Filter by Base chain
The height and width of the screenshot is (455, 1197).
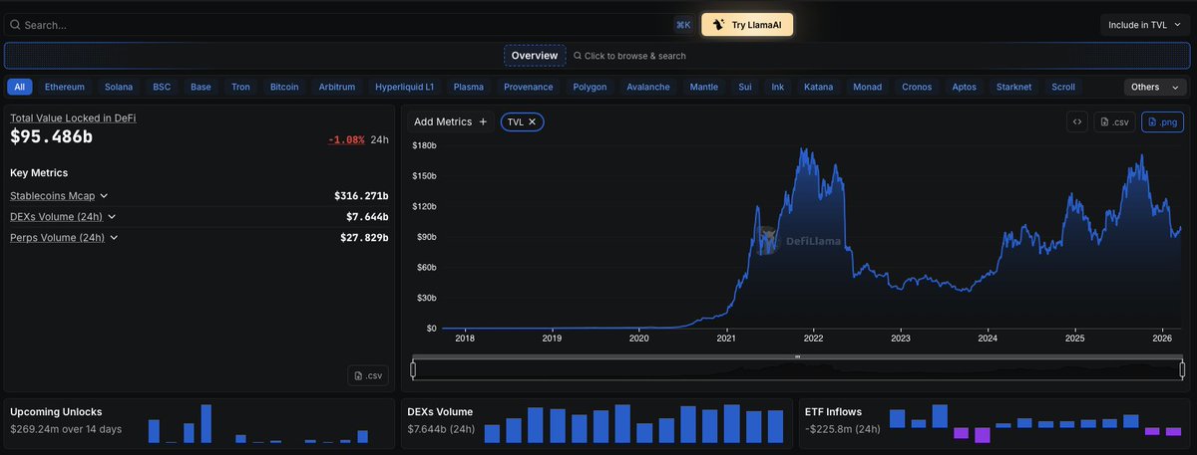201,87
